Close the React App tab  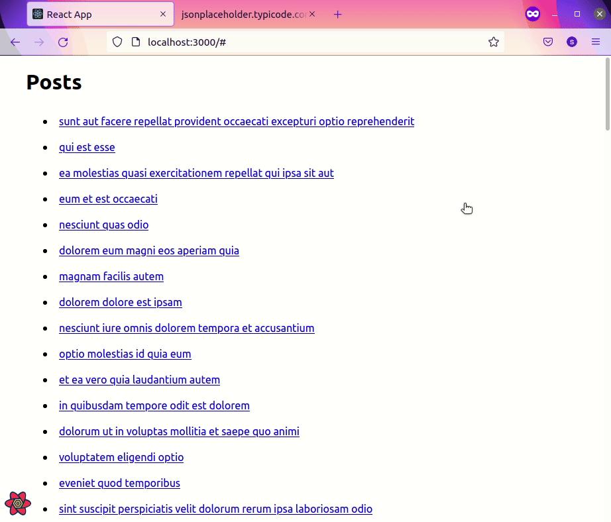pos(163,15)
